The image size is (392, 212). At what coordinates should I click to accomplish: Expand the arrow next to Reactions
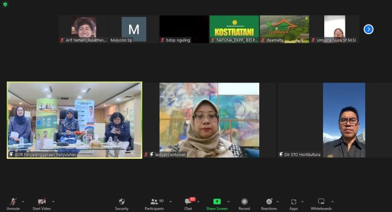pos(278,201)
